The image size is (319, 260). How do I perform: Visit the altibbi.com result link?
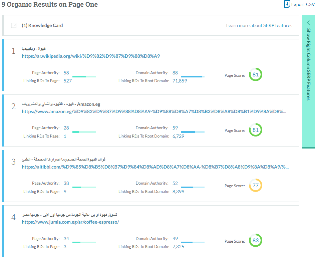pos(155,167)
